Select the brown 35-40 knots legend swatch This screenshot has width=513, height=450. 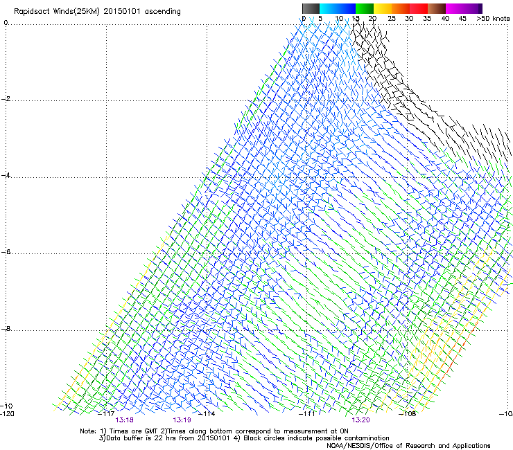pos(437,8)
